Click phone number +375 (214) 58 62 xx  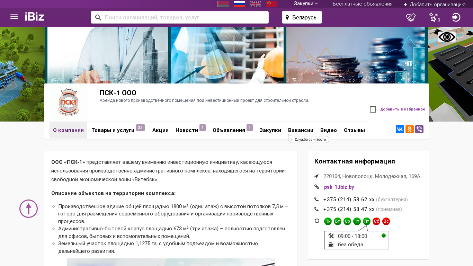(x=349, y=199)
